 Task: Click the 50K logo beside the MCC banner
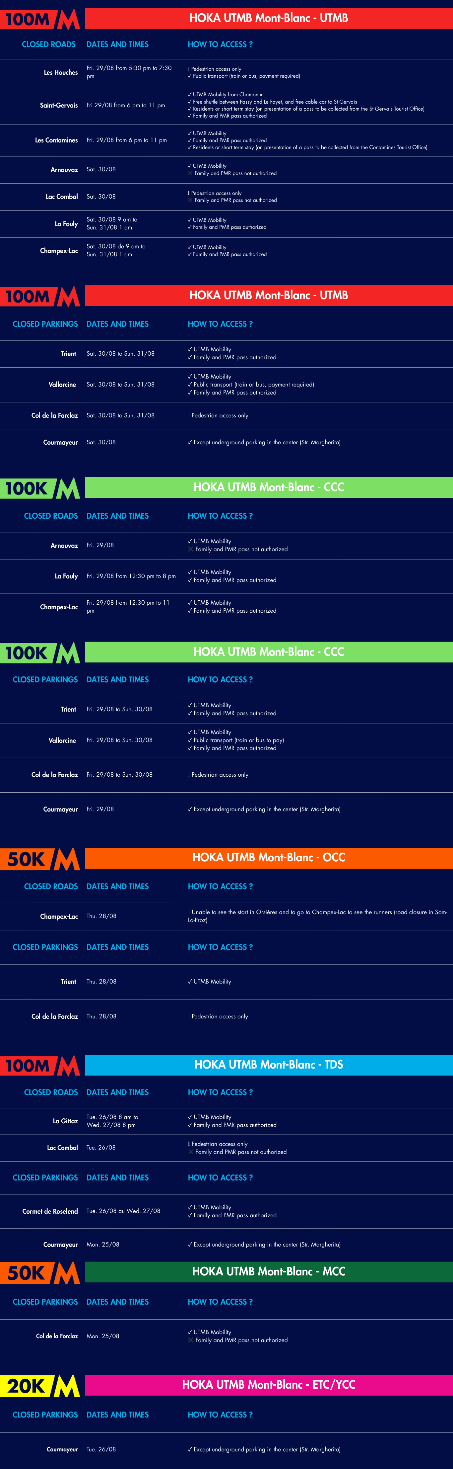40,1273
